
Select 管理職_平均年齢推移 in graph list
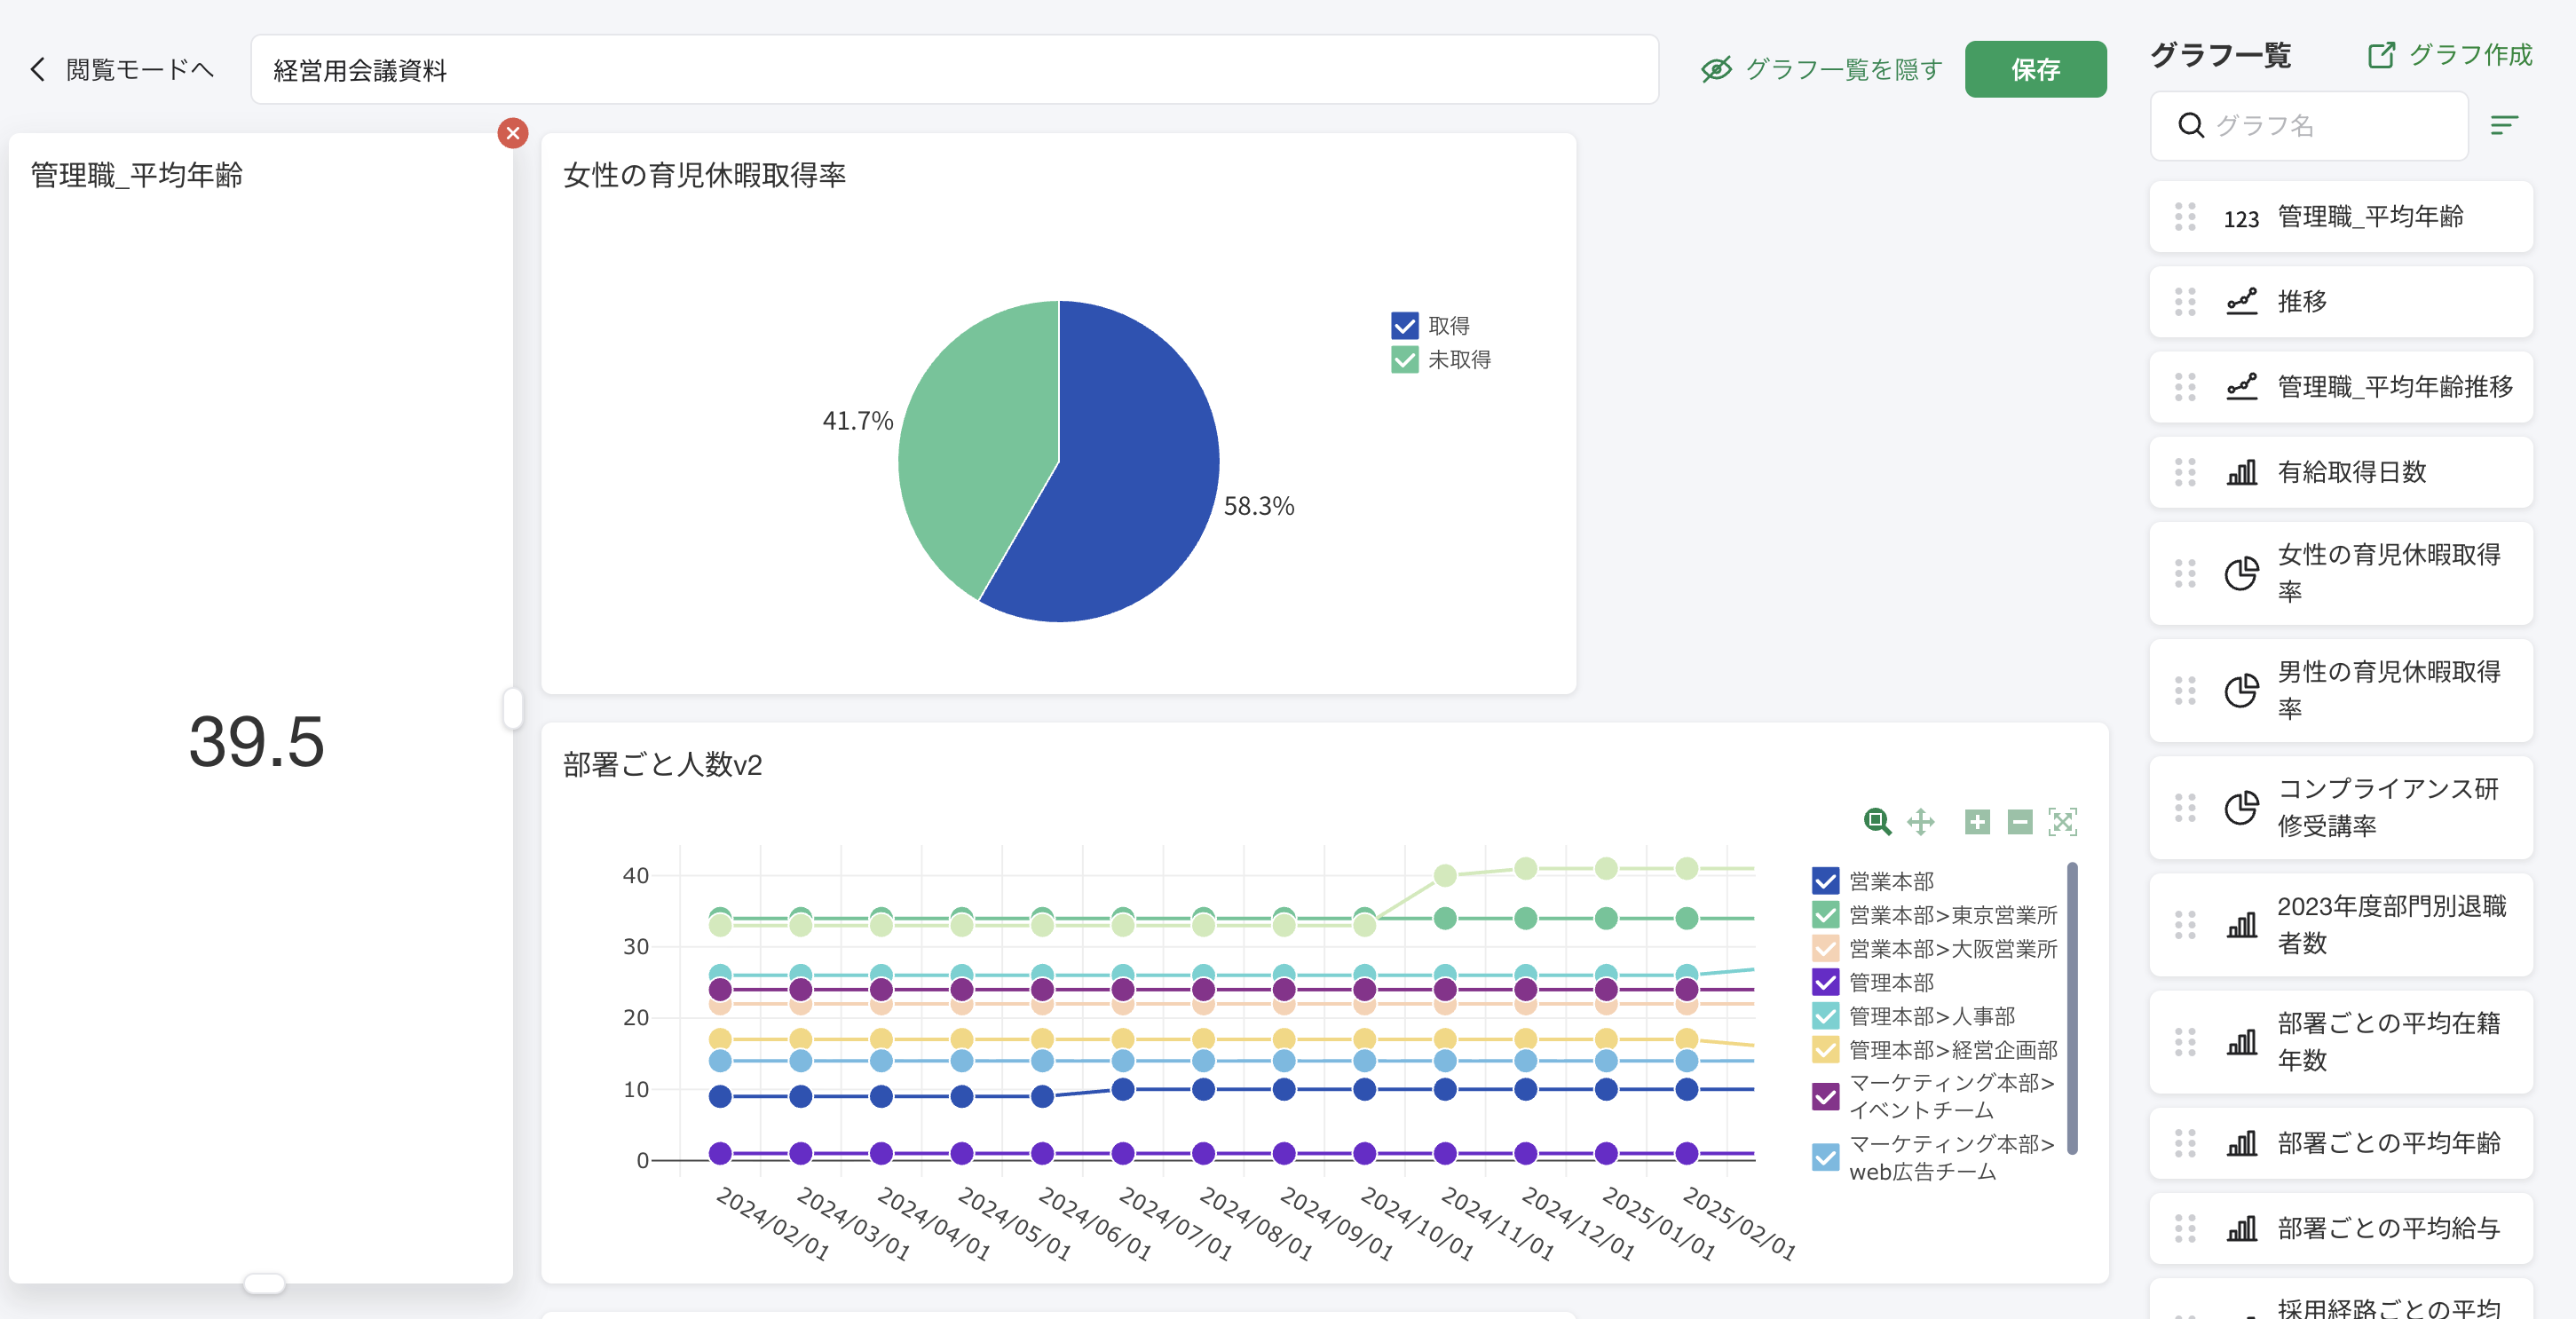coord(2394,387)
